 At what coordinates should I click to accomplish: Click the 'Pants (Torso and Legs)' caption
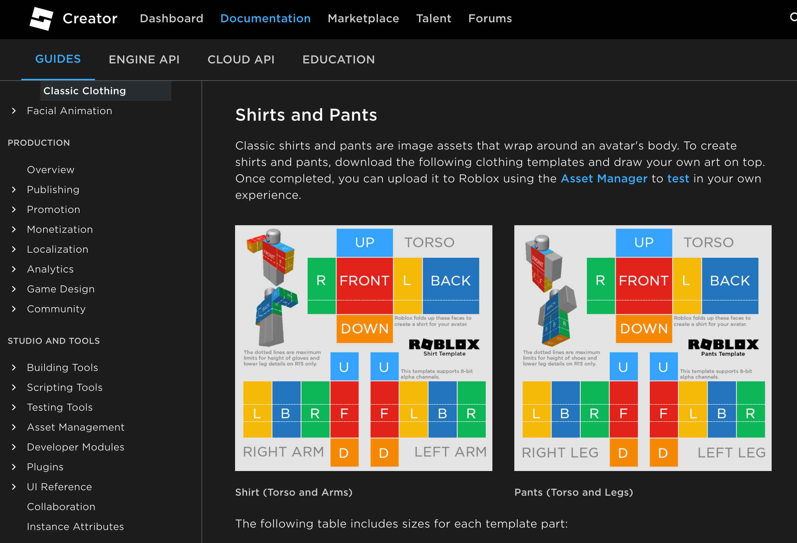(x=573, y=492)
